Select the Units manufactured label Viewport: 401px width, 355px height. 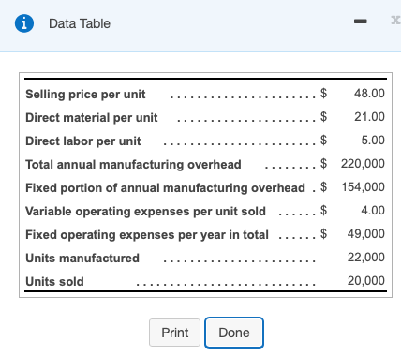82,258
